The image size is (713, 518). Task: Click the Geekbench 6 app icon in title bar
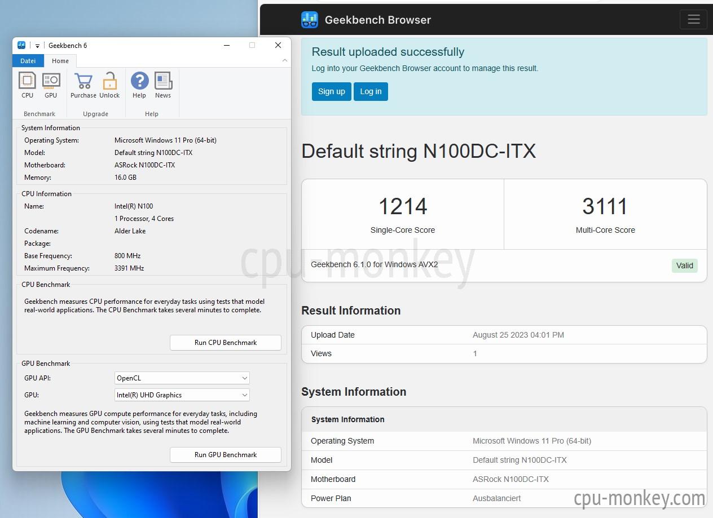(x=21, y=45)
